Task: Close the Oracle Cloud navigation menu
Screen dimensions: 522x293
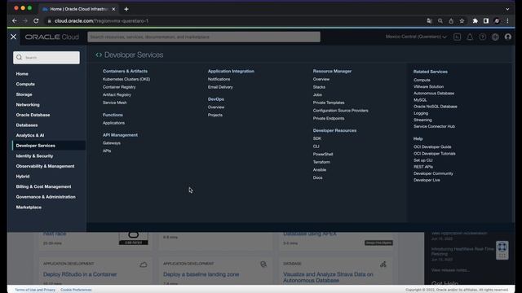Action: pos(13,37)
